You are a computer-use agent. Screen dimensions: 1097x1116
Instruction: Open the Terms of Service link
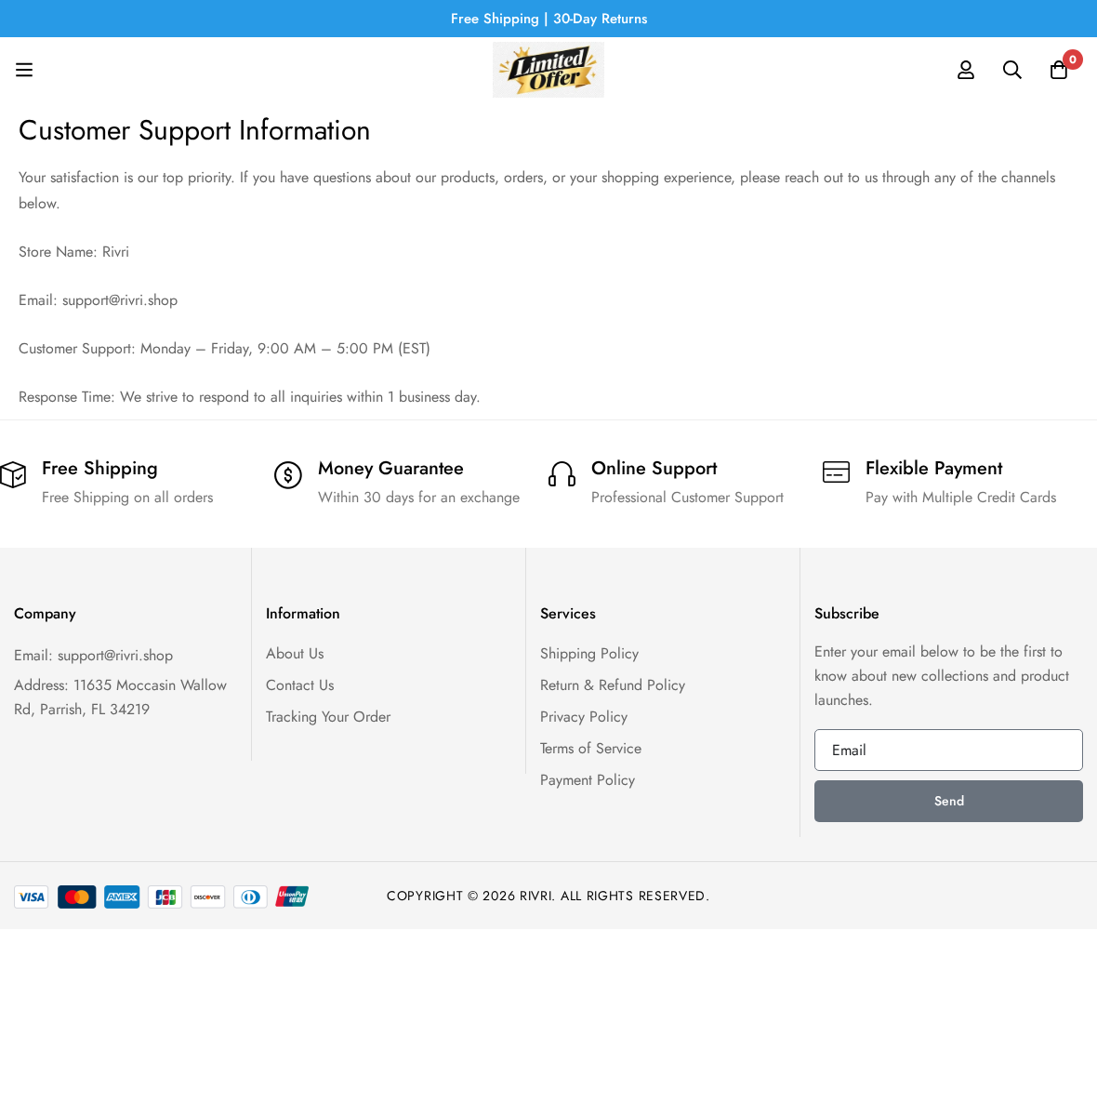point(590,749)
